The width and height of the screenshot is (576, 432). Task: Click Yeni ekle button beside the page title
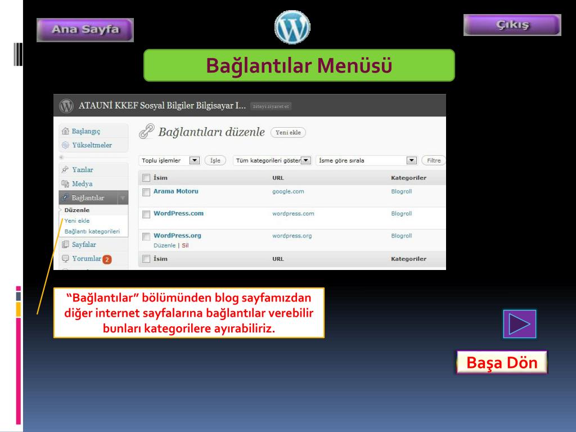click(x=288, y=133)
